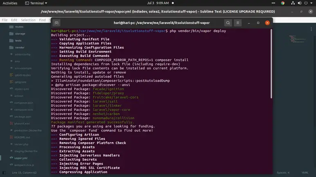Click 'Compressing Application' line in terminal
This screenshot has width=316, height=177.
tap(83, 172)
